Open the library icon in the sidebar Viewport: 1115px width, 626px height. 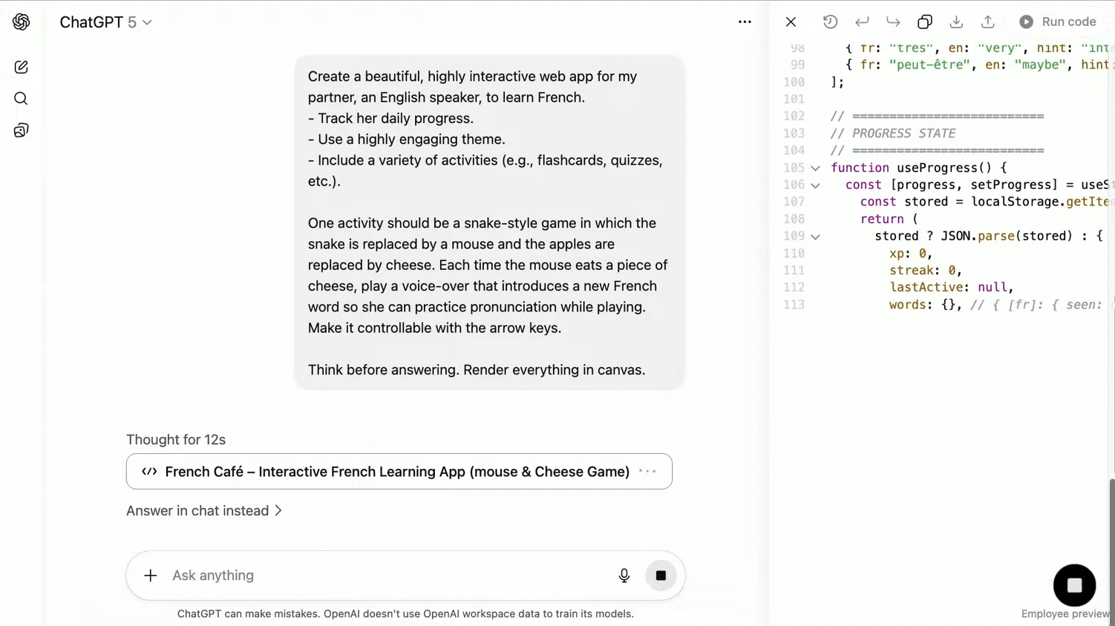pyautogui.click(x=21, y=131)
